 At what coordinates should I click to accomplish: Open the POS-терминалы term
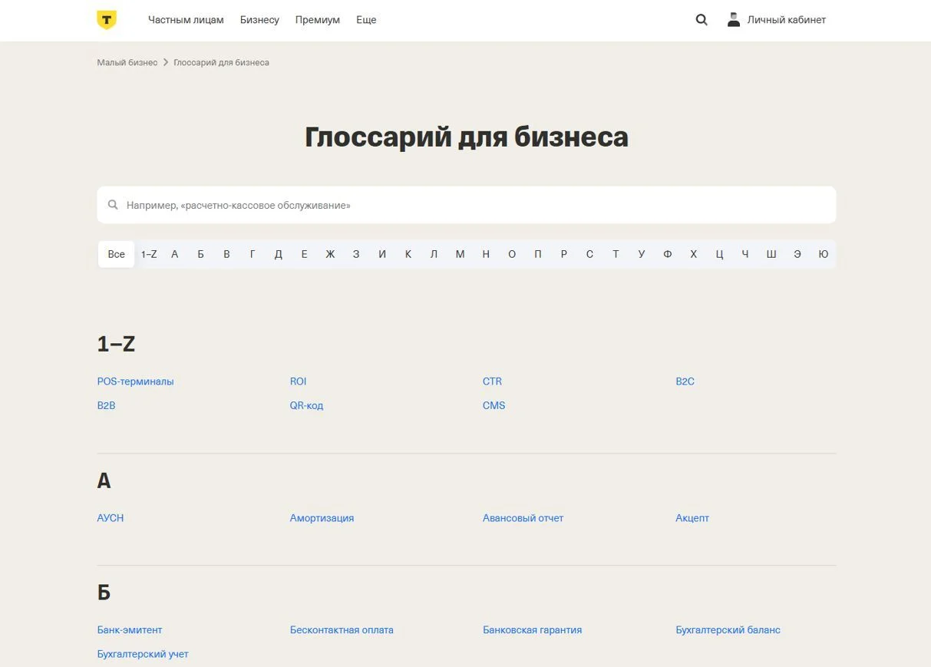135,381
